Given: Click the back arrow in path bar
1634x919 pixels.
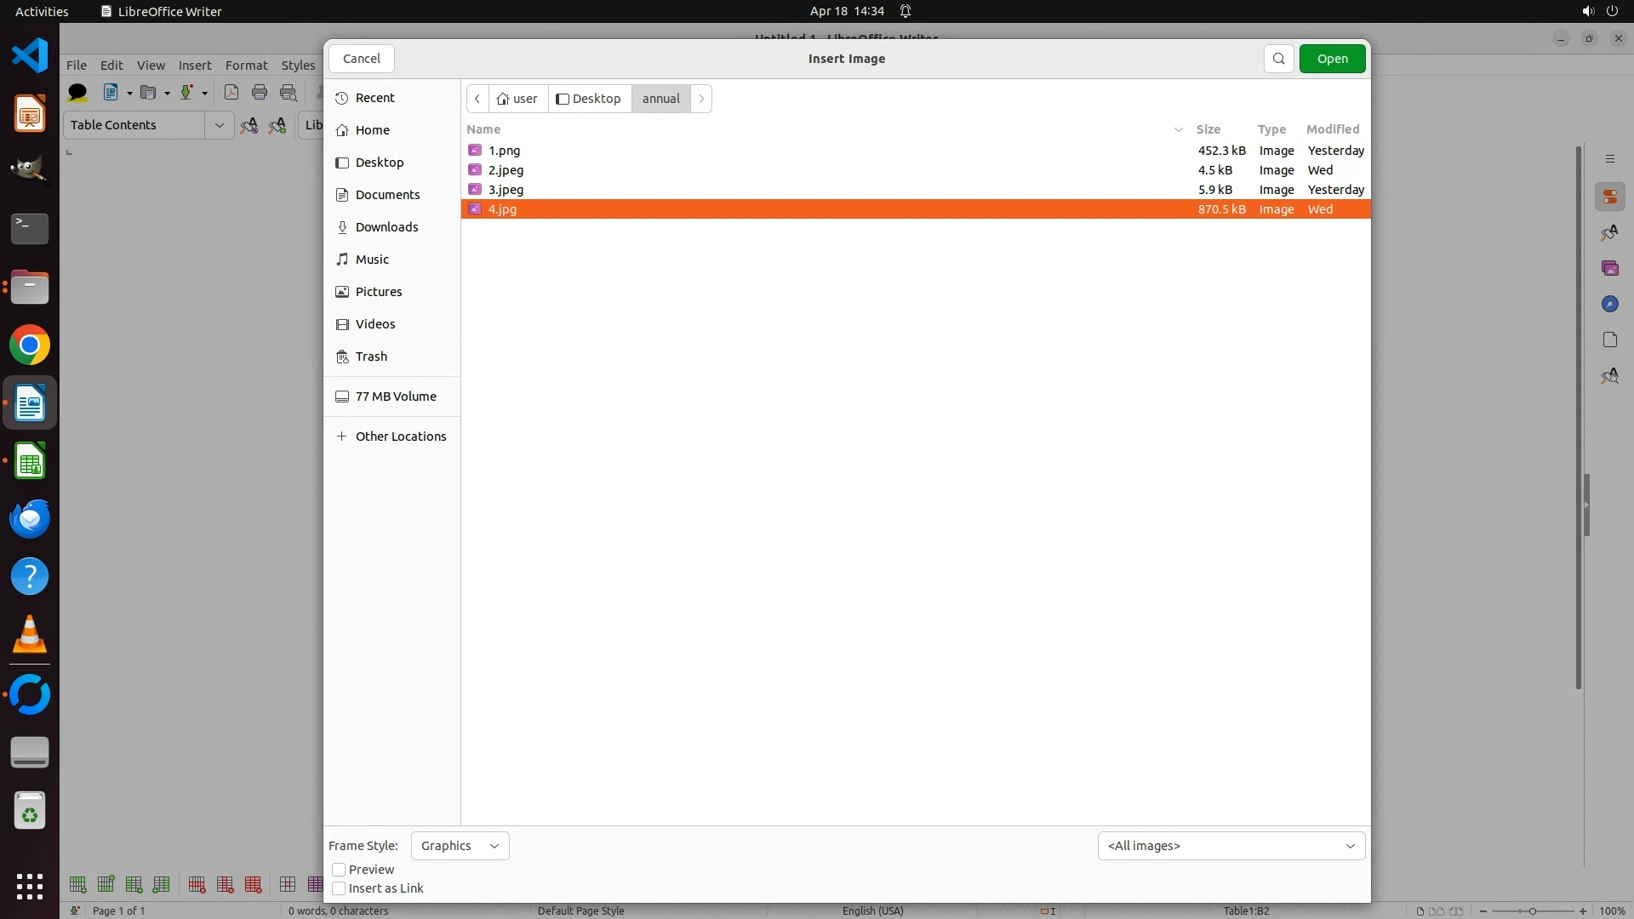Looking at the screenshot, I should click(x=477, y=99).
